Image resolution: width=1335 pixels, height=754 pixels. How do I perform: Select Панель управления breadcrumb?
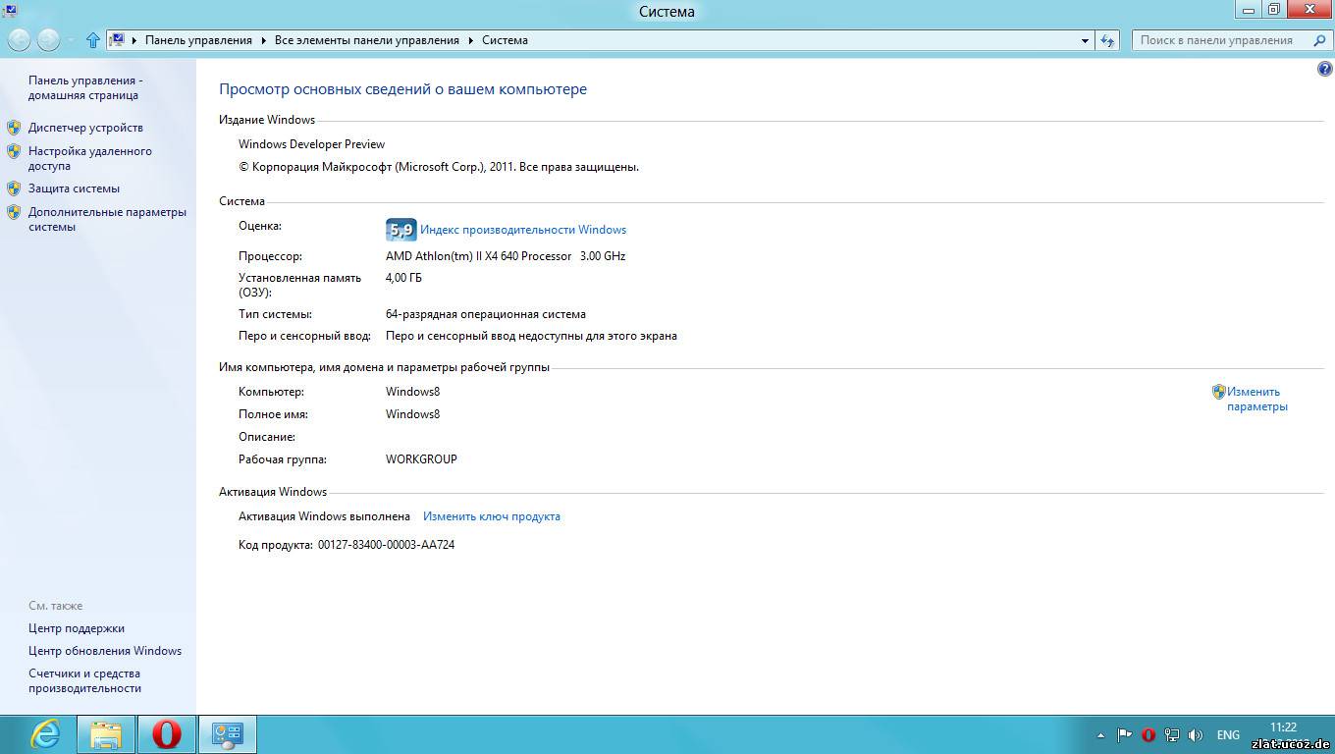pos(198,40)
